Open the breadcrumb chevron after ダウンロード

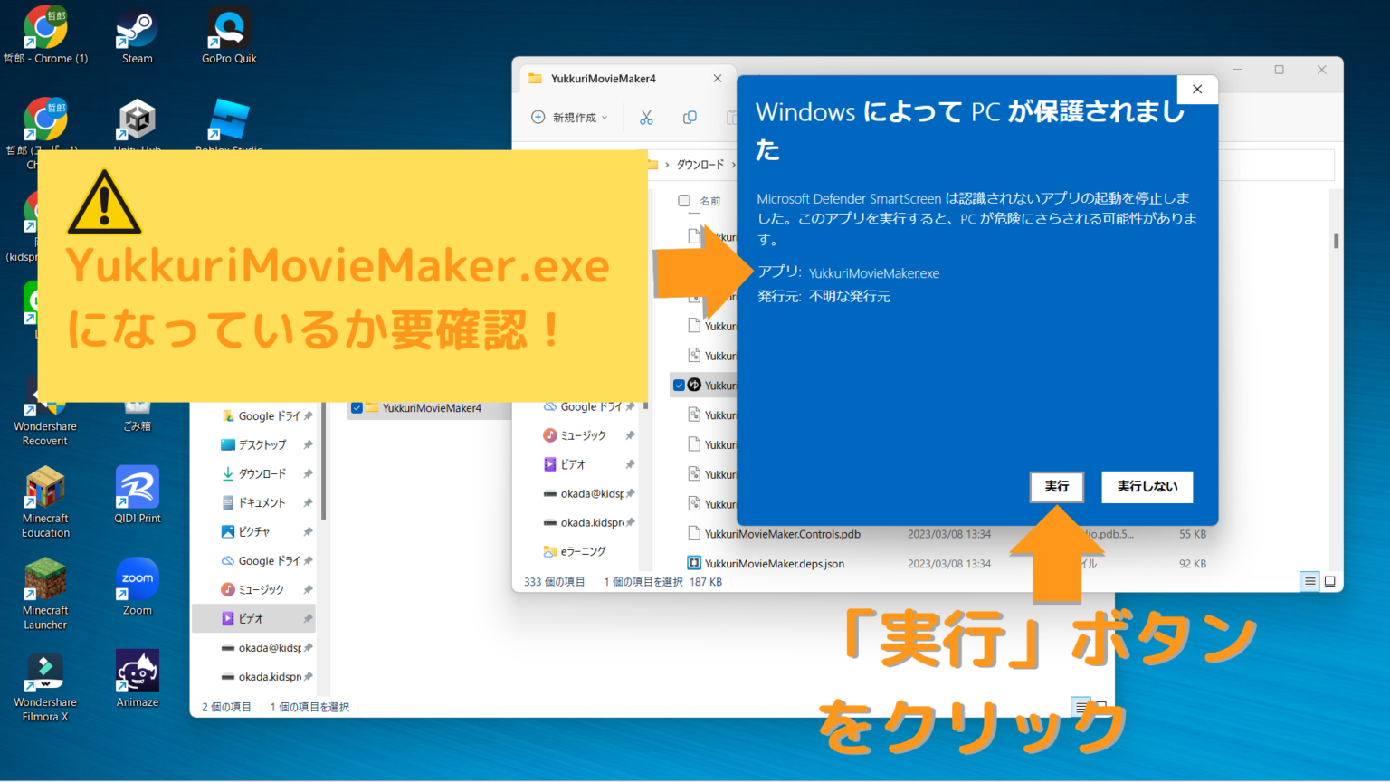pyautogui.click(x=735, y=165)
